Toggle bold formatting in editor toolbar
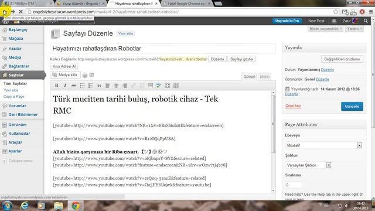This screenshot has height=211, width=375. (x=57, y=86)
